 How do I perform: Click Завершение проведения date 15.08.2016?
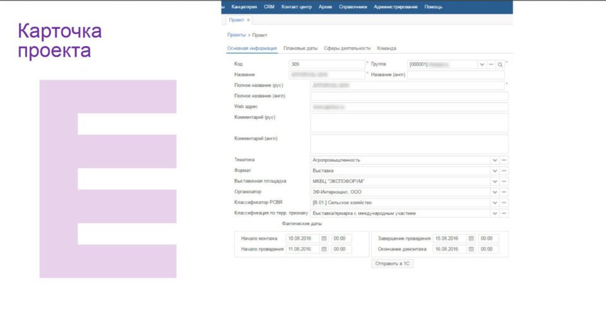click(x=449, y=239)
